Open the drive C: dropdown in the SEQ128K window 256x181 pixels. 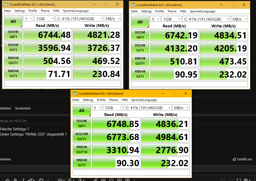tap(148, 108)
